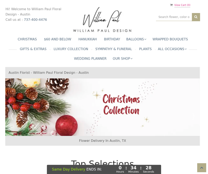This screenshot has height=174, width=208.
Task: Open the Luxury Collection page
Action: point(71,49)
